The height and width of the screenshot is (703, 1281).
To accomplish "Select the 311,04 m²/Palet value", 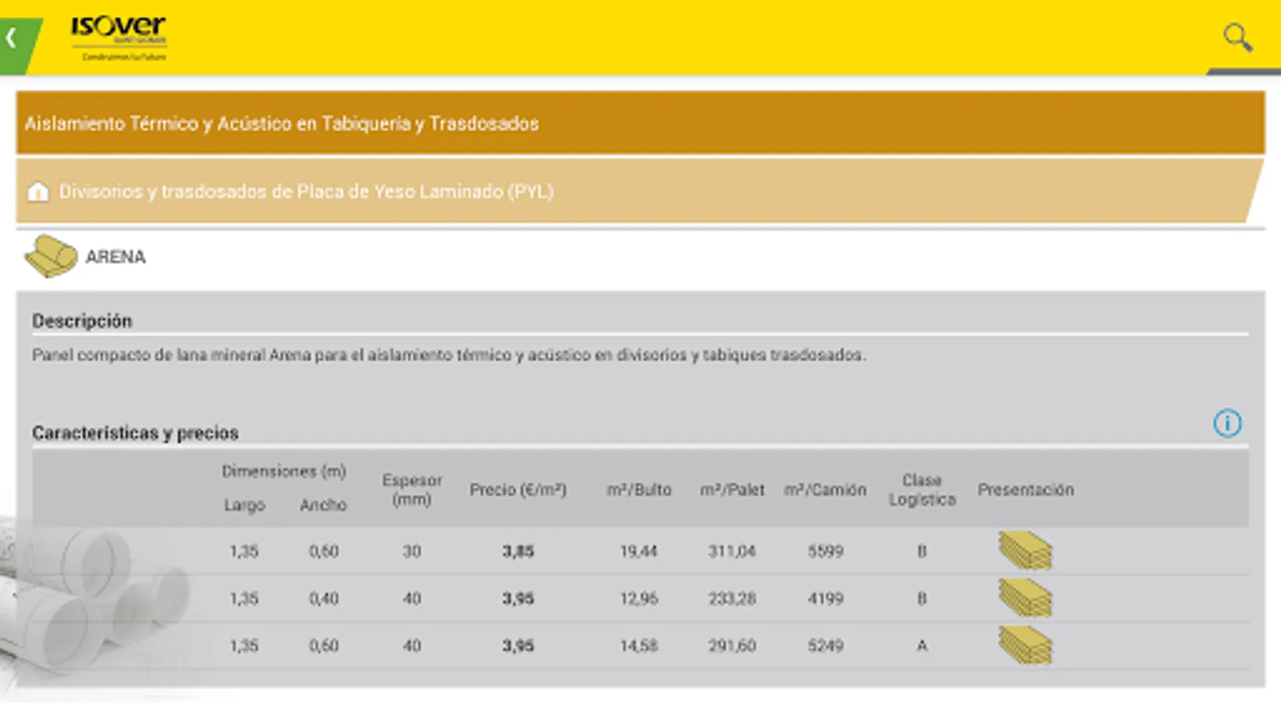I will [x=732, y=551].
